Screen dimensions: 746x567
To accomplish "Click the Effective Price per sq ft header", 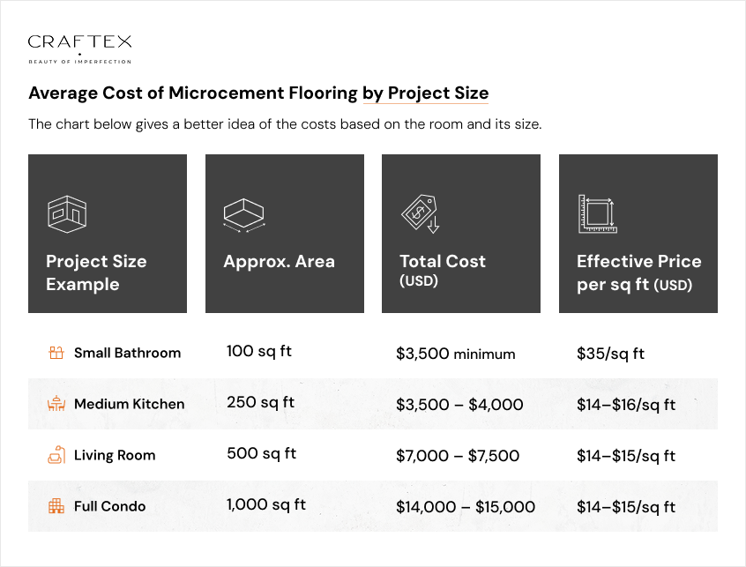I will click(x=638, y=272).
